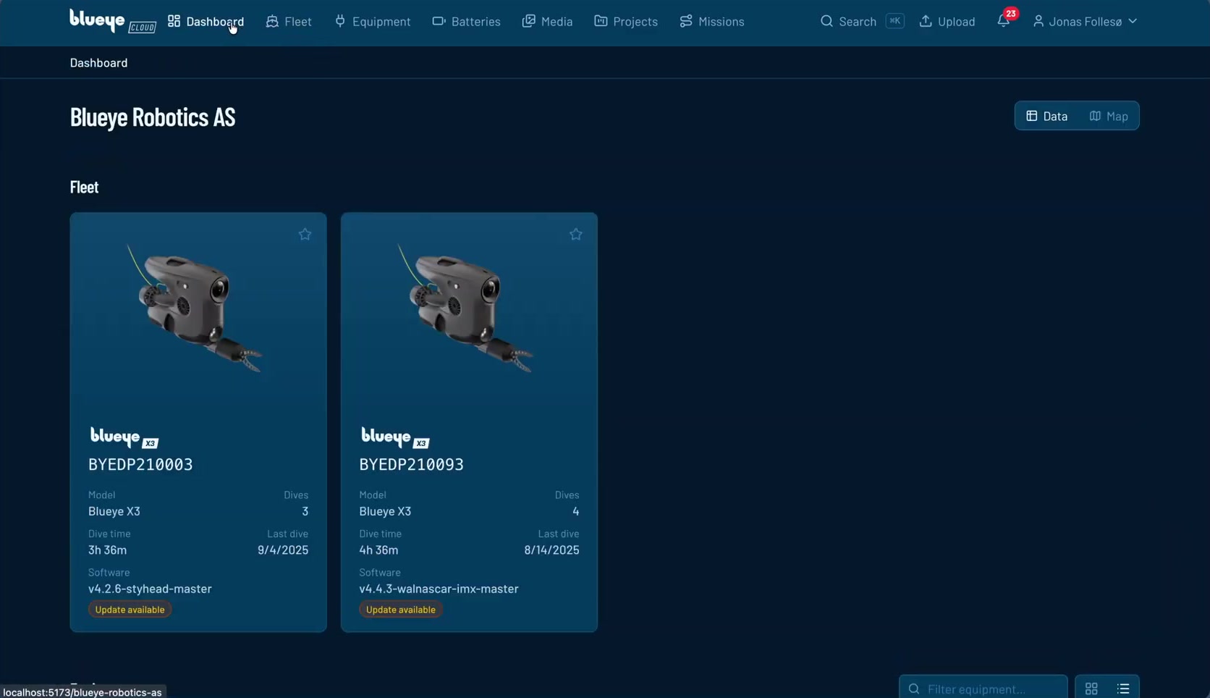Click dive time 4h 36m
Viewport: 1210px width, 698px height.
click(378, 550)
